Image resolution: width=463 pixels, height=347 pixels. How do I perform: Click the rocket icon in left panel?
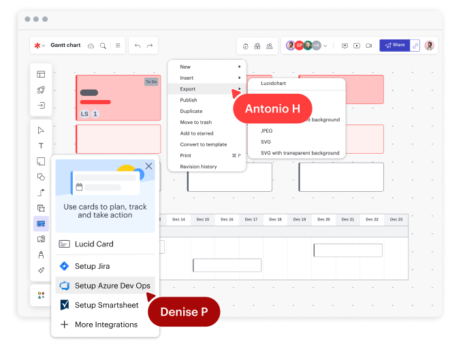[41, 90]
